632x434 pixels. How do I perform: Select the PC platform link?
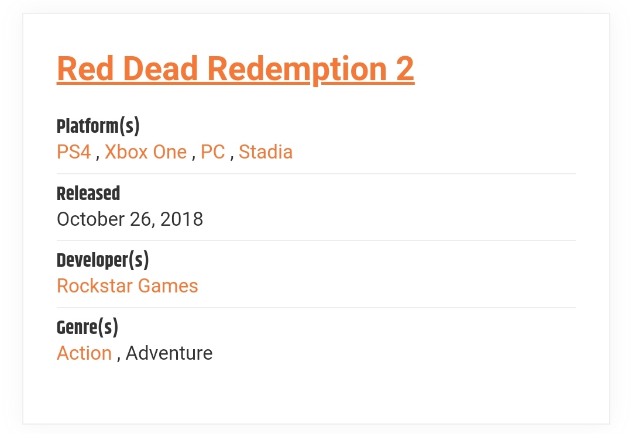(212, 152)
